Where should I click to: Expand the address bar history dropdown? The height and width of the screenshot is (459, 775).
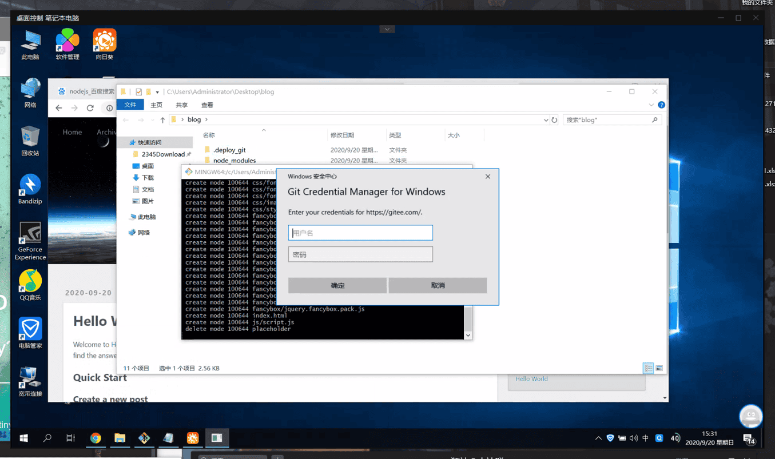546,120
